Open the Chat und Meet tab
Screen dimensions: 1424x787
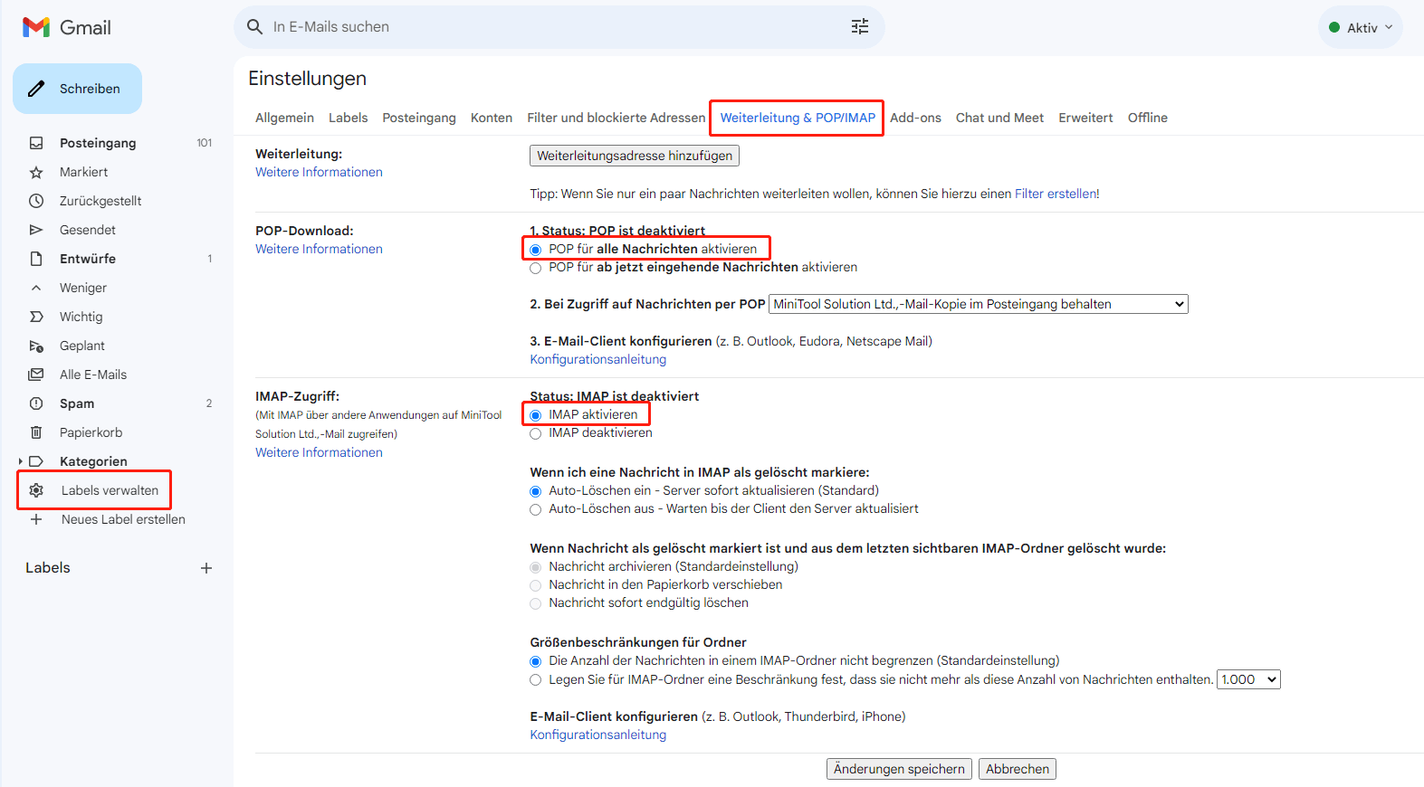point(999,118)
